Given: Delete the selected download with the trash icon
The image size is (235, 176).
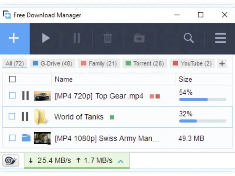Looking at the screenshot, I should click(108, 38).
